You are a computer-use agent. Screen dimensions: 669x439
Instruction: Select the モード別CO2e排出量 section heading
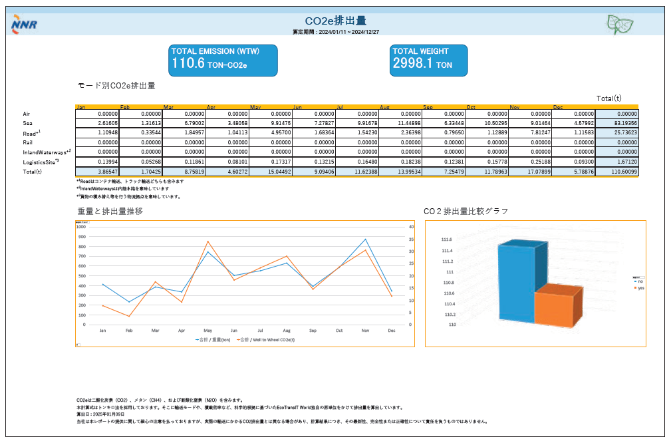[116, 86]
